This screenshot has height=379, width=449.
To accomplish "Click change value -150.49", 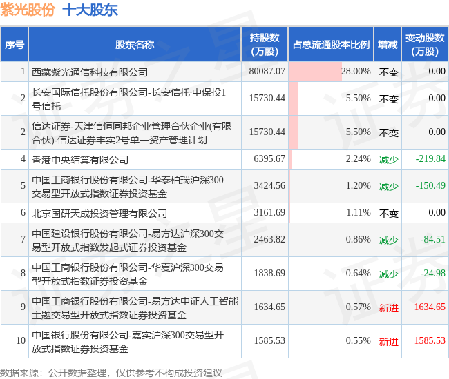I will point(430,185).
